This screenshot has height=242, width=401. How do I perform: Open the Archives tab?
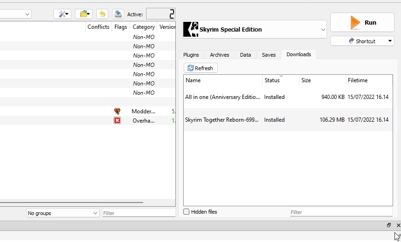[220, 55]
